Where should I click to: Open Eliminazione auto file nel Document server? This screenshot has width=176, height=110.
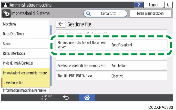111,45
